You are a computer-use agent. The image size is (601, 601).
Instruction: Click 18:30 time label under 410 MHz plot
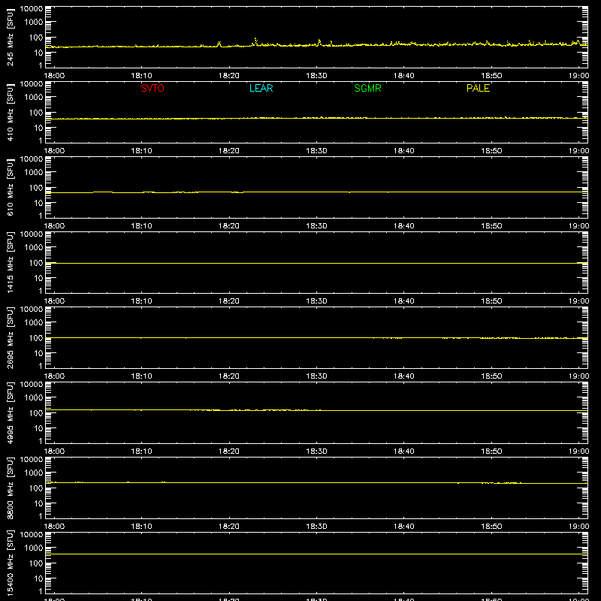point(316,151)
